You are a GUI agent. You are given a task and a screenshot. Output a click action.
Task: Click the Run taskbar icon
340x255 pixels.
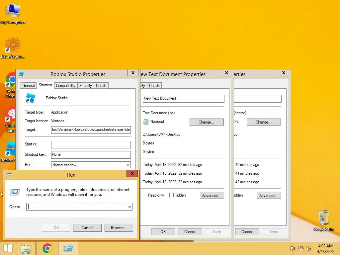pyautogui.click(x=68, y=248)
